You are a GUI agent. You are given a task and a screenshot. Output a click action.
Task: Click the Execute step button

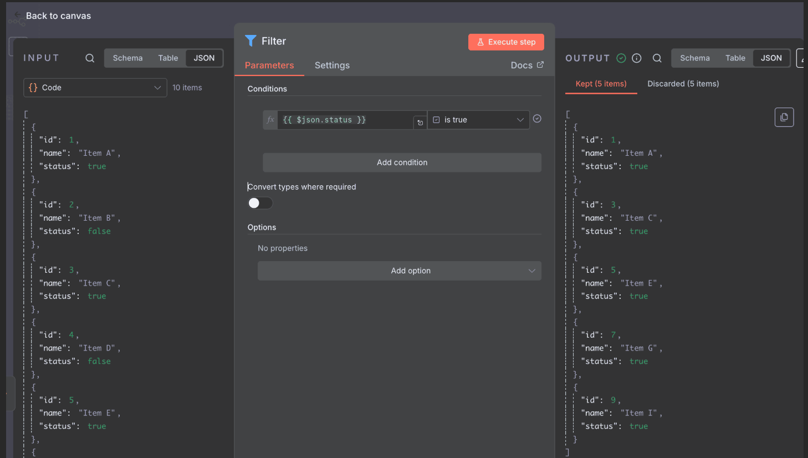[x=506, y=42]
